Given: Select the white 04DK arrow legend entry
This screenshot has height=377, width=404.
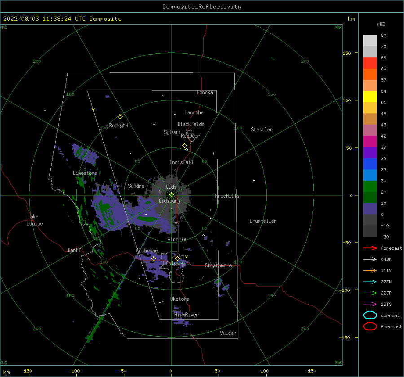Looking at the screenshot, I should (x=370, y=259).
